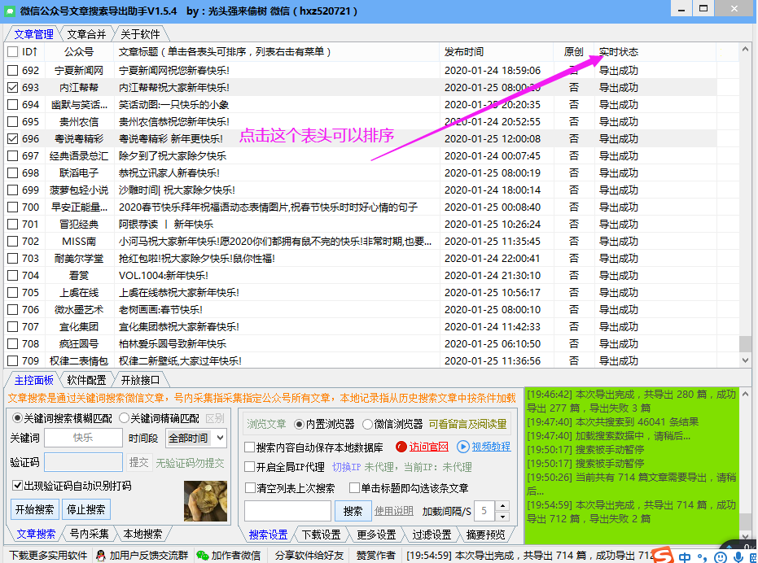This screenshot has height=563, width=758.
Task: Click the article list scroll-up arrow
Action: pyautogui.click(x=745, y=49)
